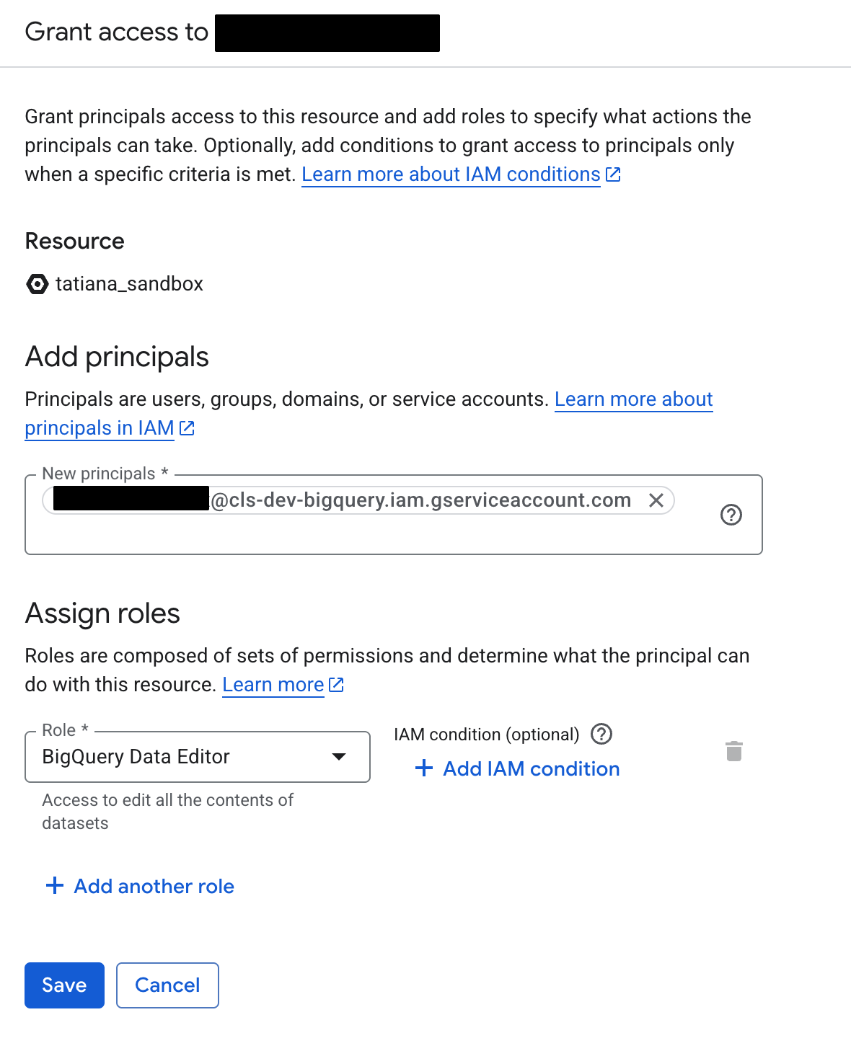
Task: Click the external-link icon after principals in IAM
Action: (187, 427)
